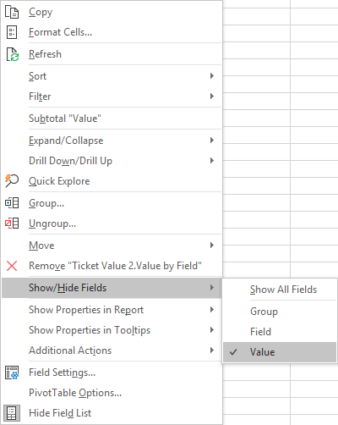Click the Field Settings gear icon
Viewport: 338px width, 425px height.
point(12,373)
